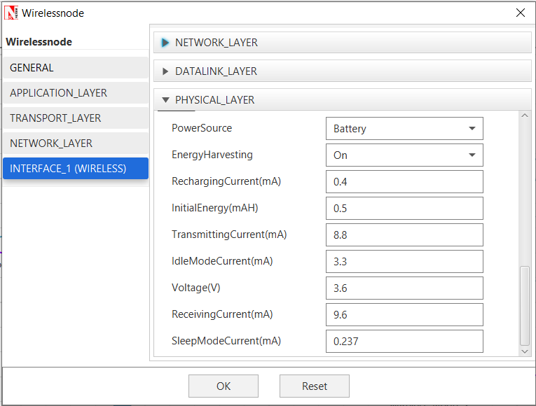Open the PowerSource dropdown
536x406 pixels.
[x=404, y=129]
